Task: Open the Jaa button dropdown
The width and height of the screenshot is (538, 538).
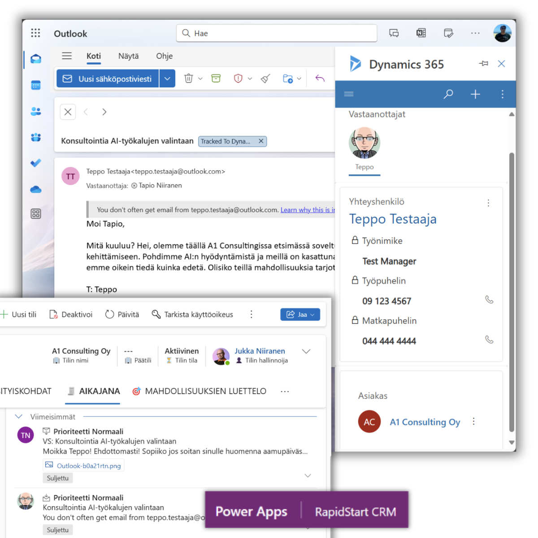Action: (x=313, y=314)
